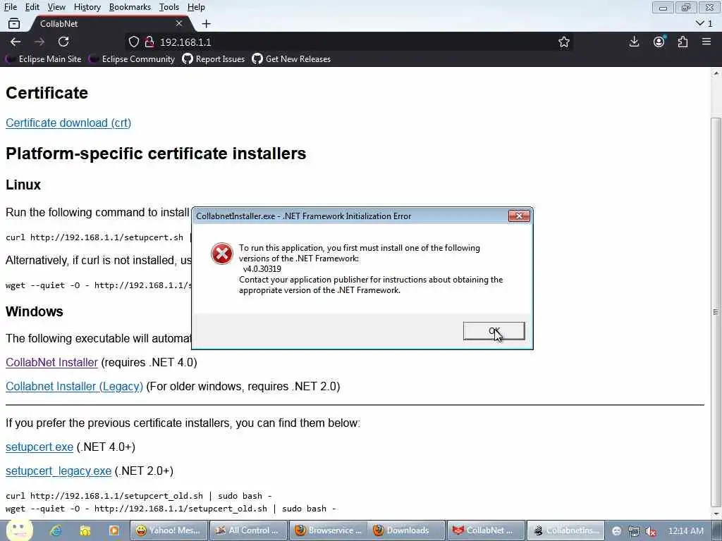Viewport: 722px width, 541px height.
Task: Open the View menu
Action: point(56,7)
